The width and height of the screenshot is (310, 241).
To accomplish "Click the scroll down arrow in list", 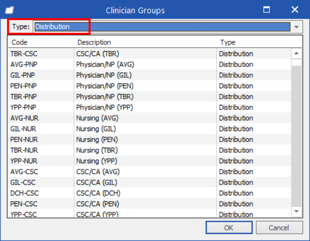I will (296, 211).
